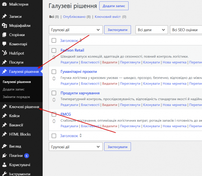
Task: Click the pin icon beside Вакансії
Action: tap(4, 125)
